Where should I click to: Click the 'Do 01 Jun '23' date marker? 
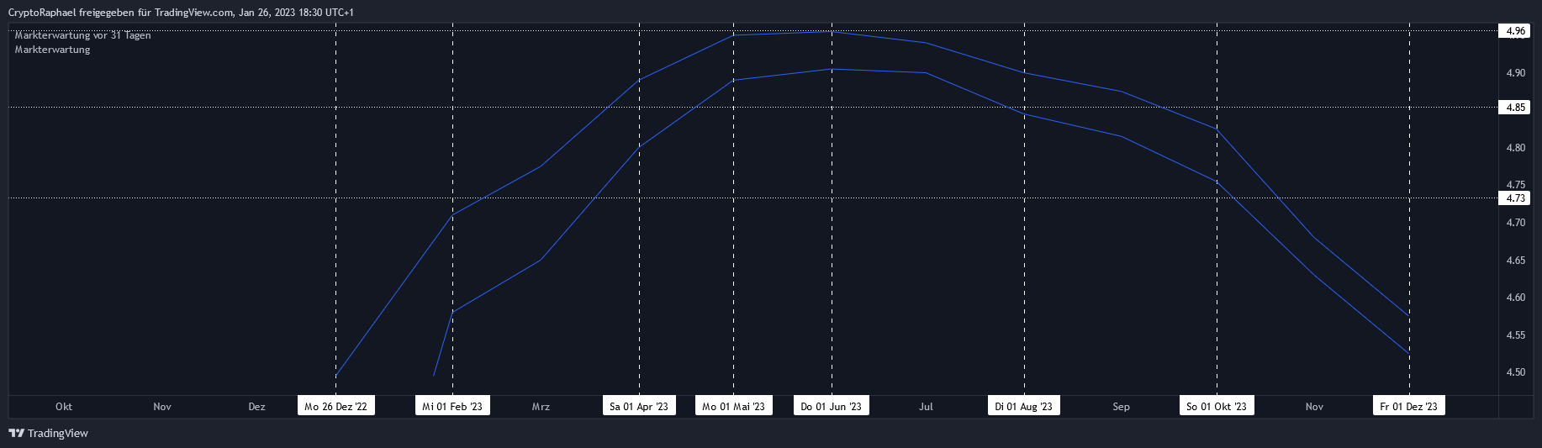[x=832, y=406]
